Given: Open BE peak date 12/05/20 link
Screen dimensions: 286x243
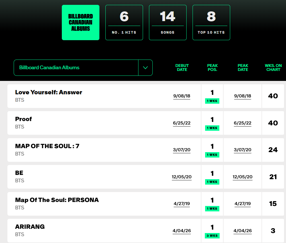Looking at the screenshot, I should 243,177.
